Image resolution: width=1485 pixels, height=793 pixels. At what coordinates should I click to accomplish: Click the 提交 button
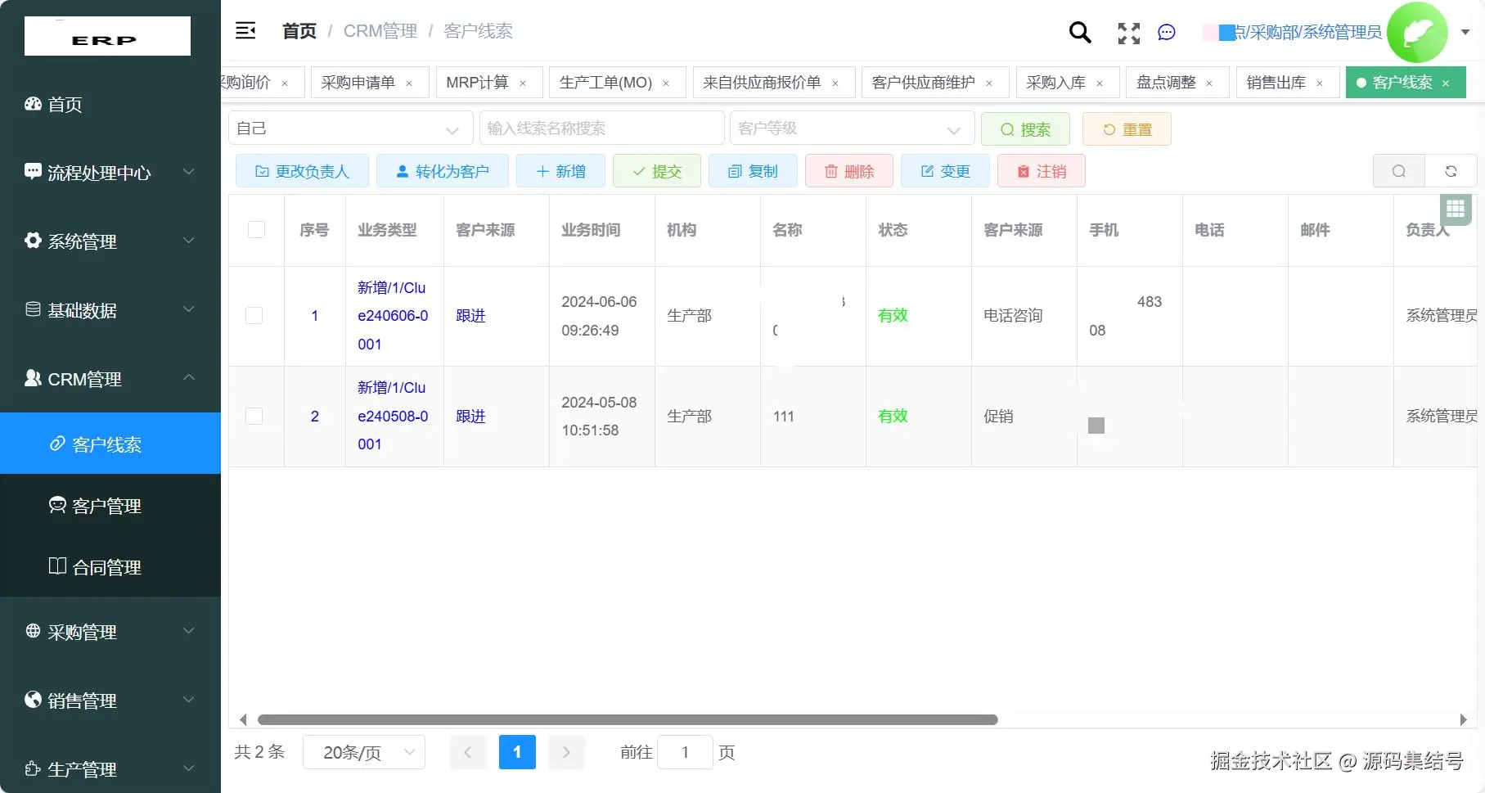[x=657, y=171]
